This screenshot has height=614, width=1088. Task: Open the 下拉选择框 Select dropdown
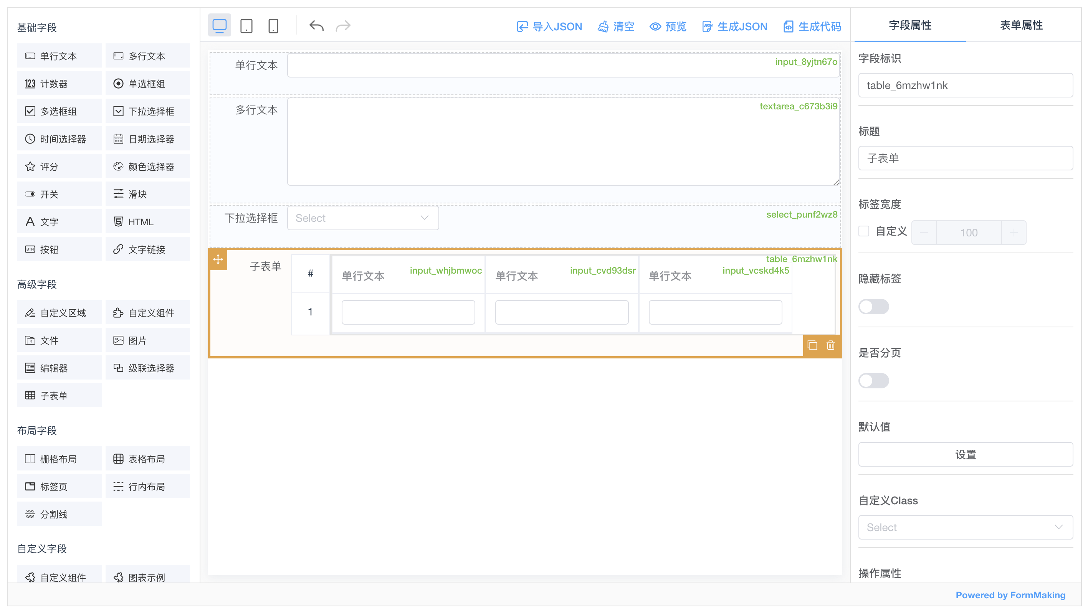click(x=363, y=218)
